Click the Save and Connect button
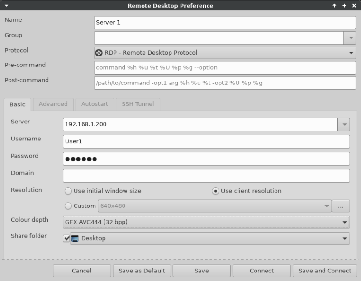The height and width of the screenshot is (281, 361). [x=325, y=271]
